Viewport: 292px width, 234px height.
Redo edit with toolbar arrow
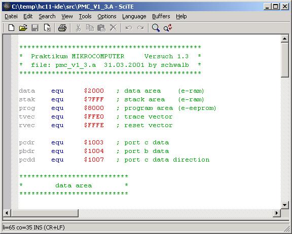click(140, 28)
